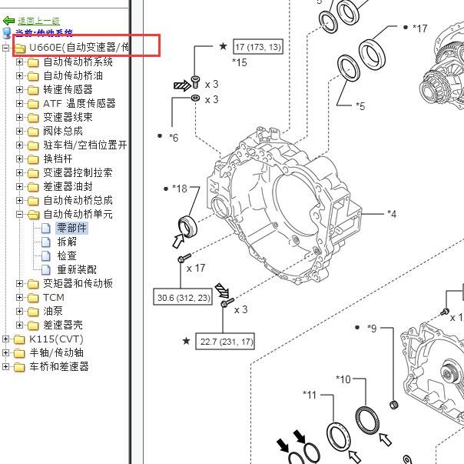
Task: Expand 驻车档/空档位置开 folder
Action: (19, 145)
